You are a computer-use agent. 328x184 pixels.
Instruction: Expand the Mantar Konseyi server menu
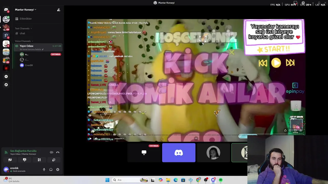point(26,10)
